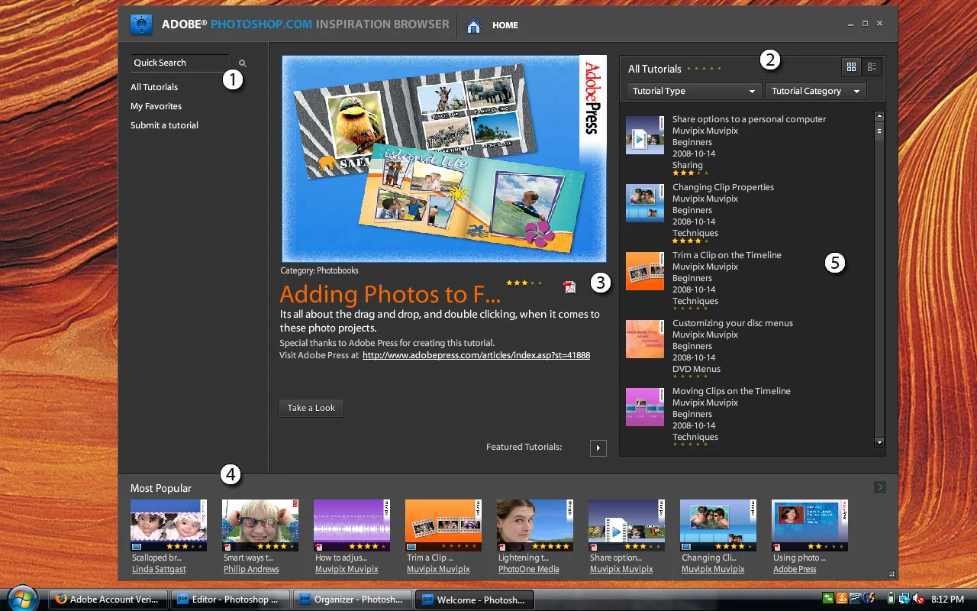Click video type icon on Changing Cli... thumbnail
Image resolution: width=977 pixels, height=611 pixels.
pyautogui.click(x=686, y=547)
